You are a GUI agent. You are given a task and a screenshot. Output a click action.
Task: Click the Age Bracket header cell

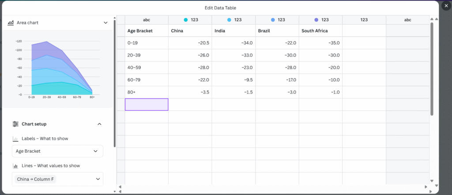pyautogui.click(x=147, y=31)
